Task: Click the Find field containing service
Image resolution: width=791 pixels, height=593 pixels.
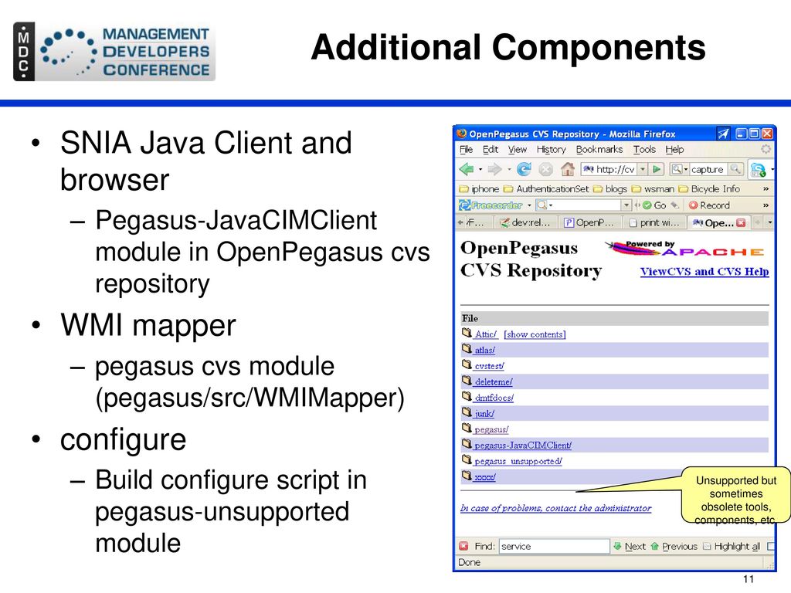Action: [x=555, y=546]
